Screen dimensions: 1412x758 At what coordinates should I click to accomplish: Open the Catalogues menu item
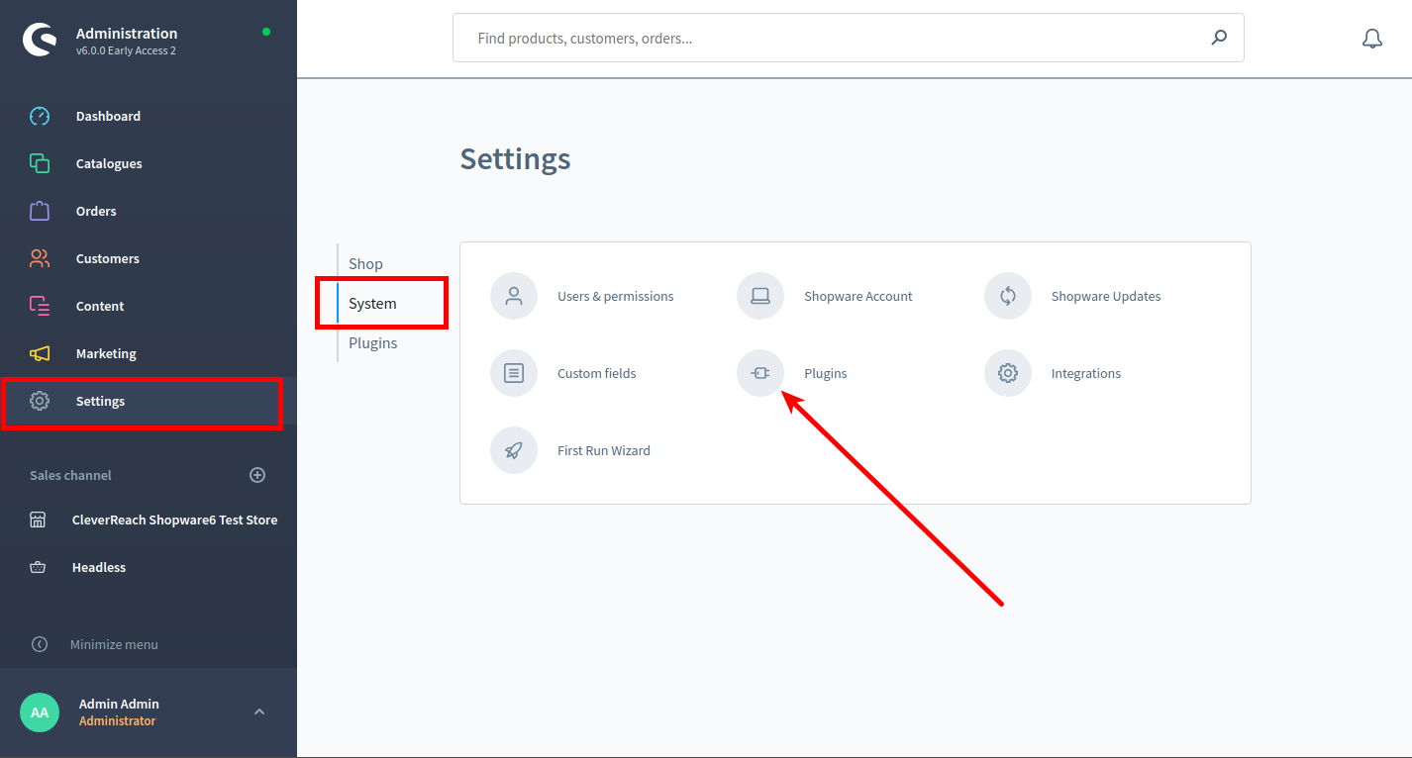109,163
